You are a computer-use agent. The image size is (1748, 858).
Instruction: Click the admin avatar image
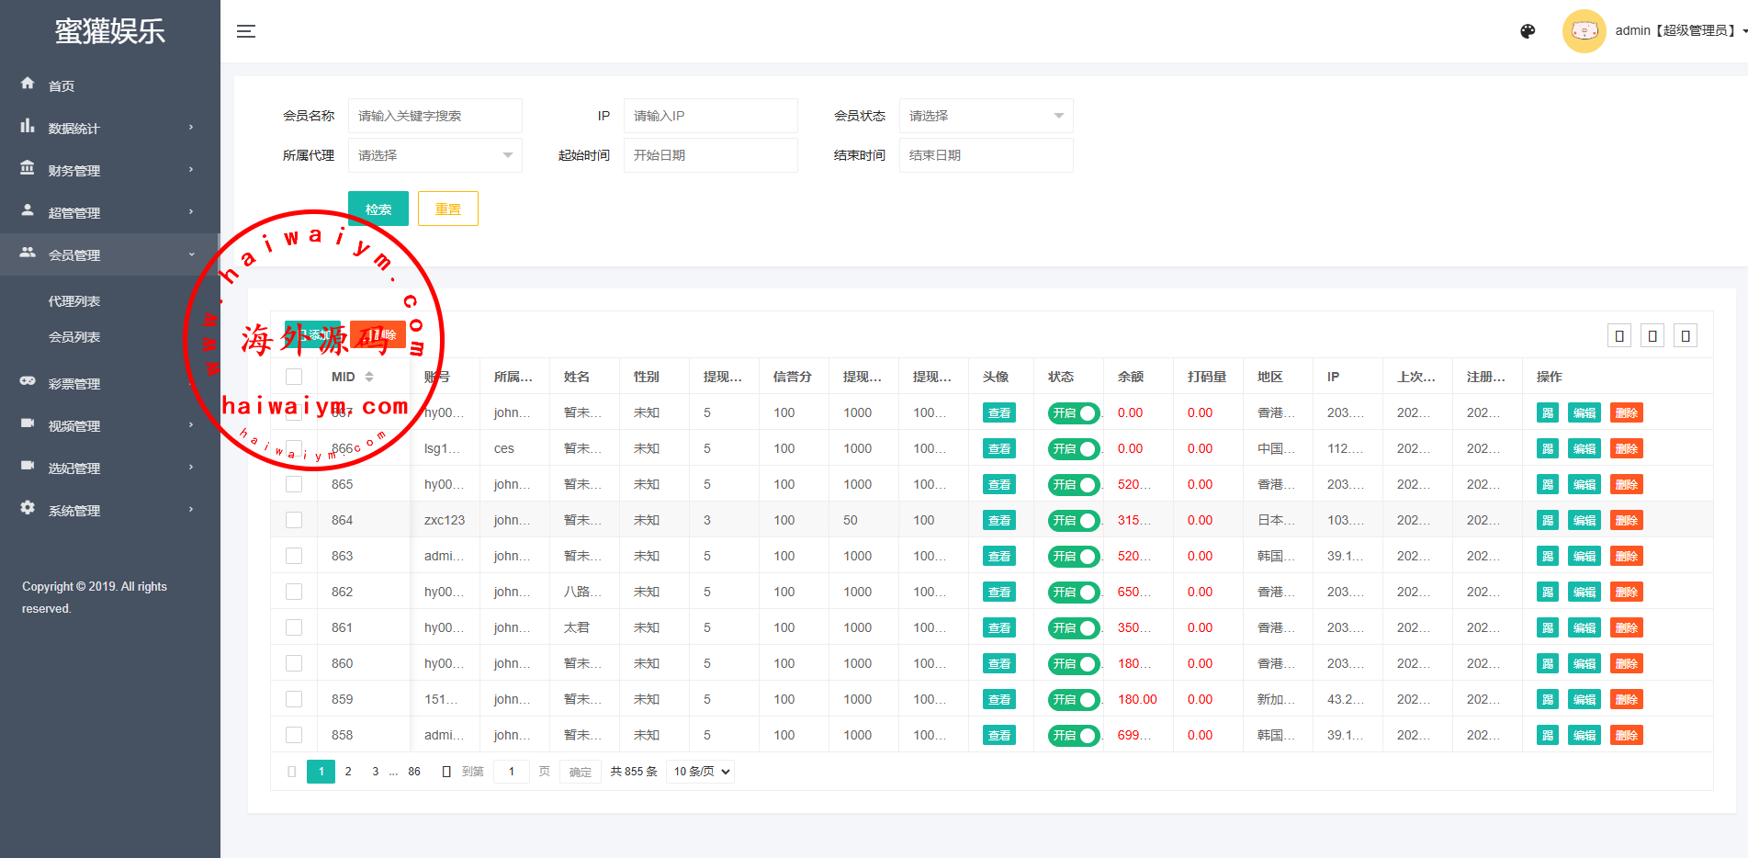pyautogui.click(x=1584, y=31)
